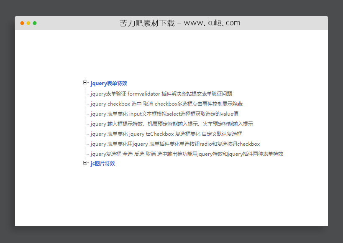Open the tzCheckbox 复选框美化 link
343x243 pixels.
pos(166,134)
